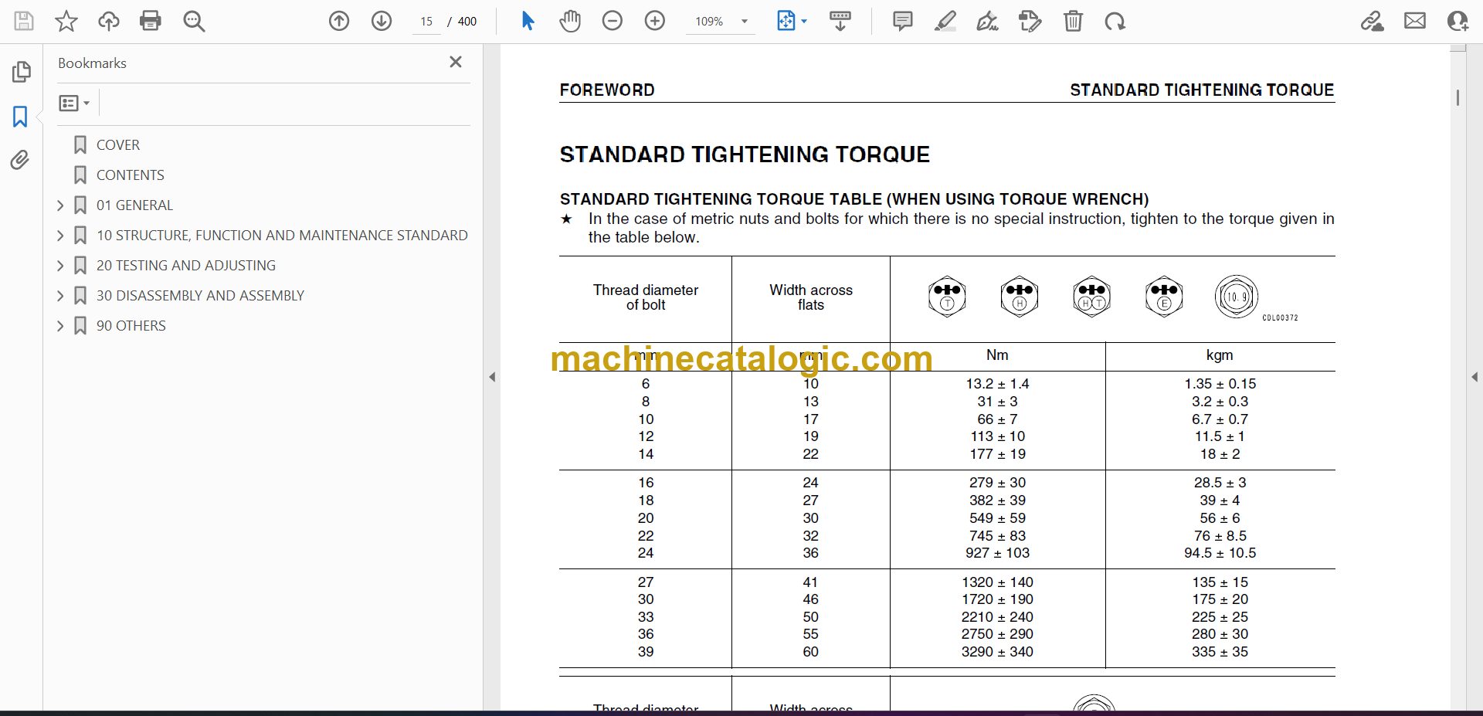Open the attachments paperclip panel
Image resolution: width=1483 pixels, height=716 pixels.
(x=21, y=160)
